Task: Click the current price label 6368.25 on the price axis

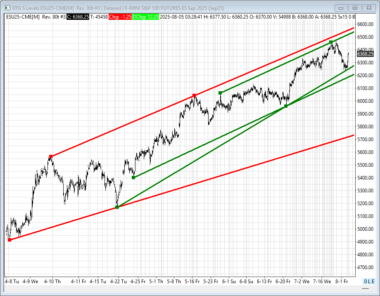Action: pos(365,54)
